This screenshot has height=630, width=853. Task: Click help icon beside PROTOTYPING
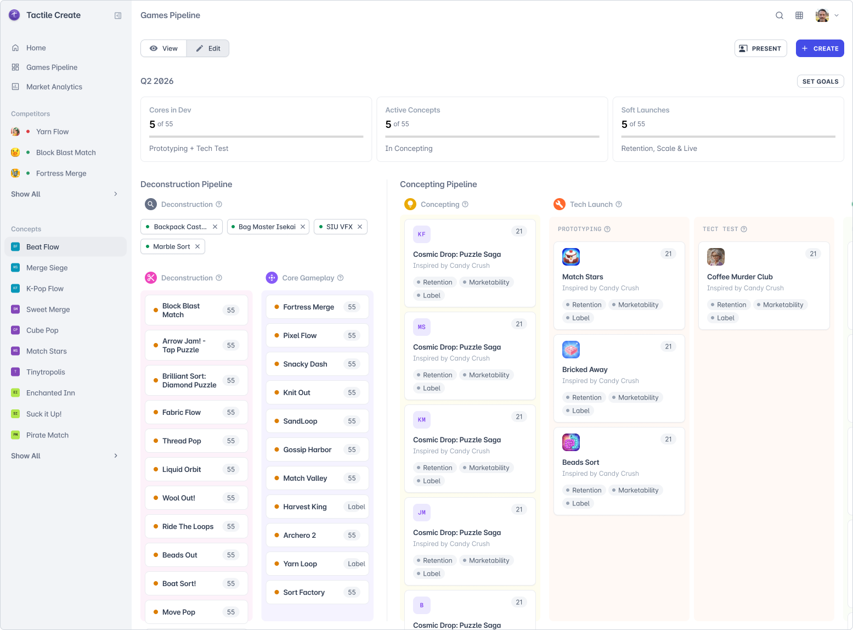pos(607,229)
